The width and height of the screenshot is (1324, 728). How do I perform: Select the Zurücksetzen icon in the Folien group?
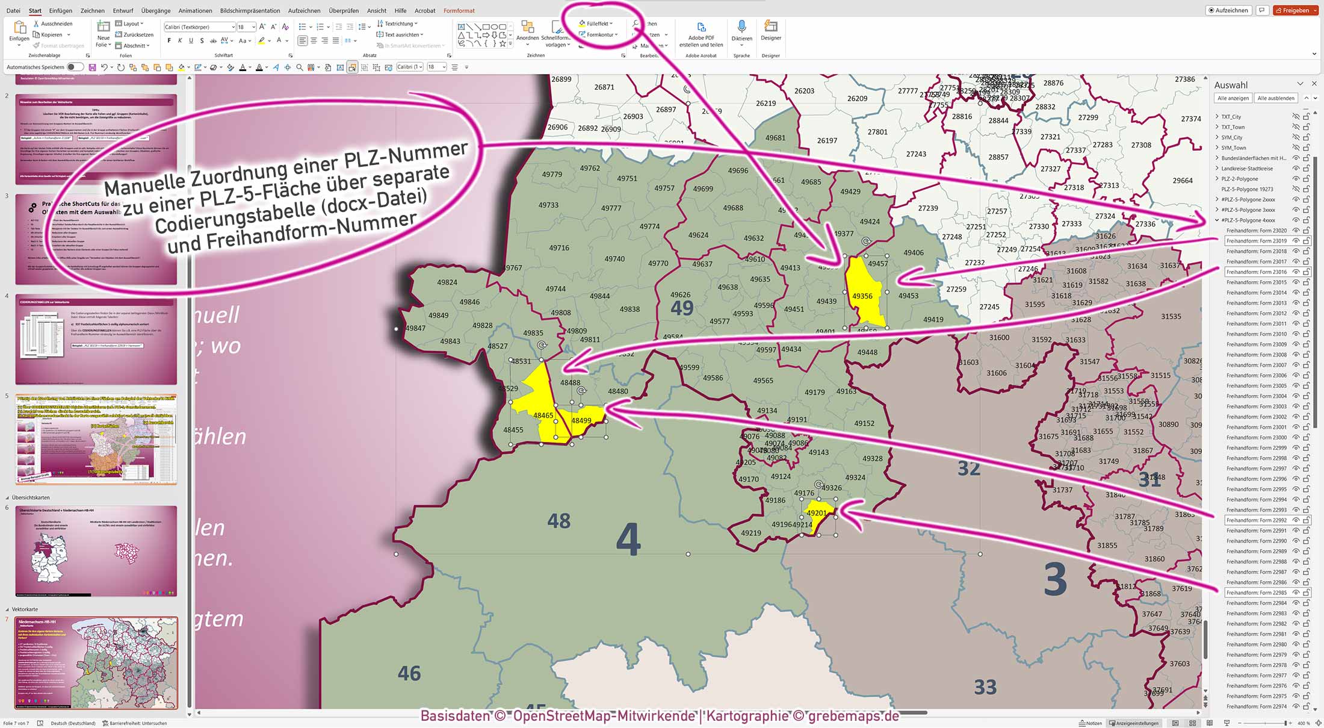[119, 34]
